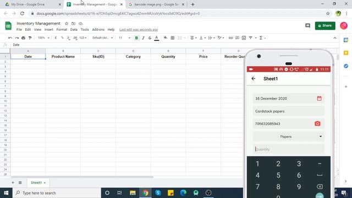The width and height of the screenshot is (352, 198).
Task: Click the Google Sheets home logo
Action: [x=8, y=26]
